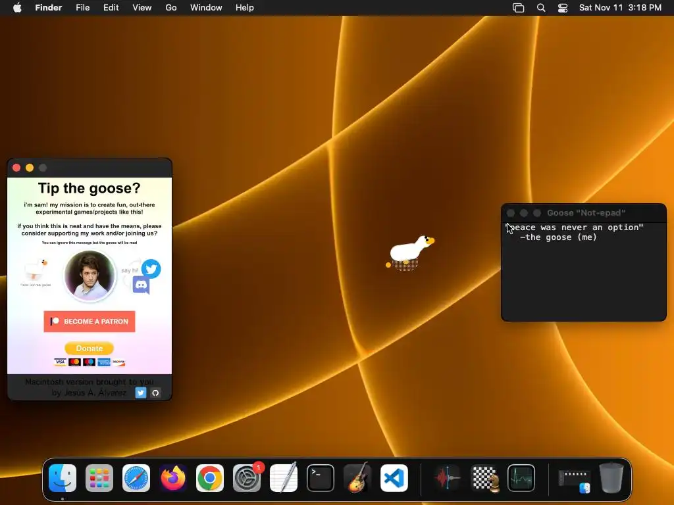The height and width of the screenshot is (505, 674).
Task: Open Chess app in the dock
Action: coord(484,478)
